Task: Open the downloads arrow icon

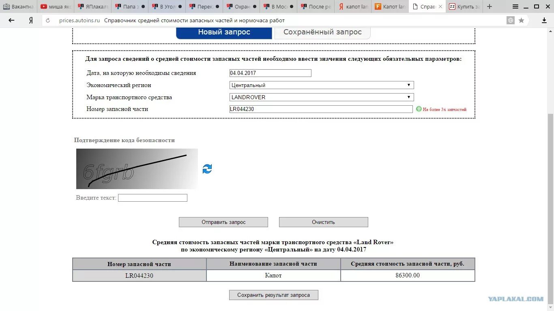Action: click(x=544, y=20)
